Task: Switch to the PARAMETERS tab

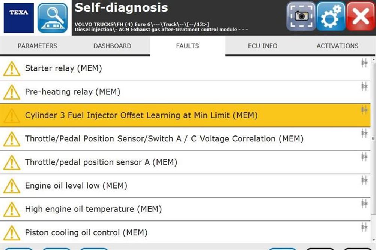Action: click(x=38, y=46)
